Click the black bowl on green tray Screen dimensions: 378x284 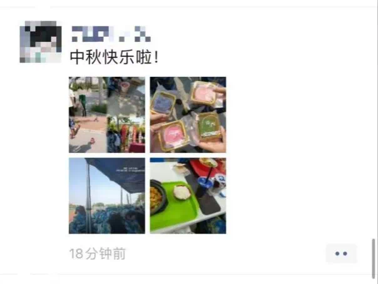click(158, 198)
